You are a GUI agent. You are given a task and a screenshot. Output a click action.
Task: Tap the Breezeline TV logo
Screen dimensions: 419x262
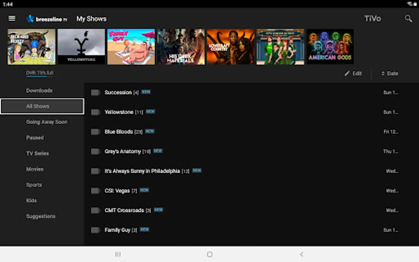point(47,19)
